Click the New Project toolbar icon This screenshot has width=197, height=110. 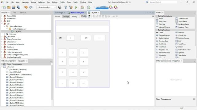[x=9, y=7]
